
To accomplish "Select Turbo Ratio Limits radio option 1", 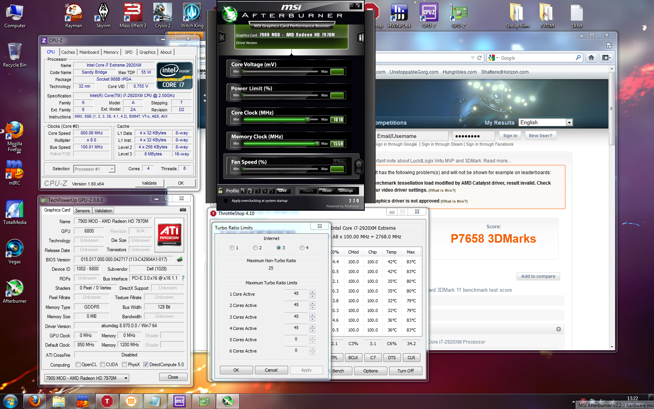I will [232, 248].
